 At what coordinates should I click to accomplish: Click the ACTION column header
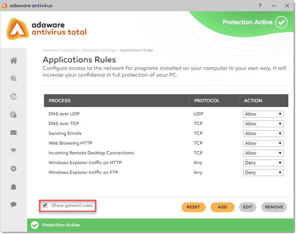point(264,101)
